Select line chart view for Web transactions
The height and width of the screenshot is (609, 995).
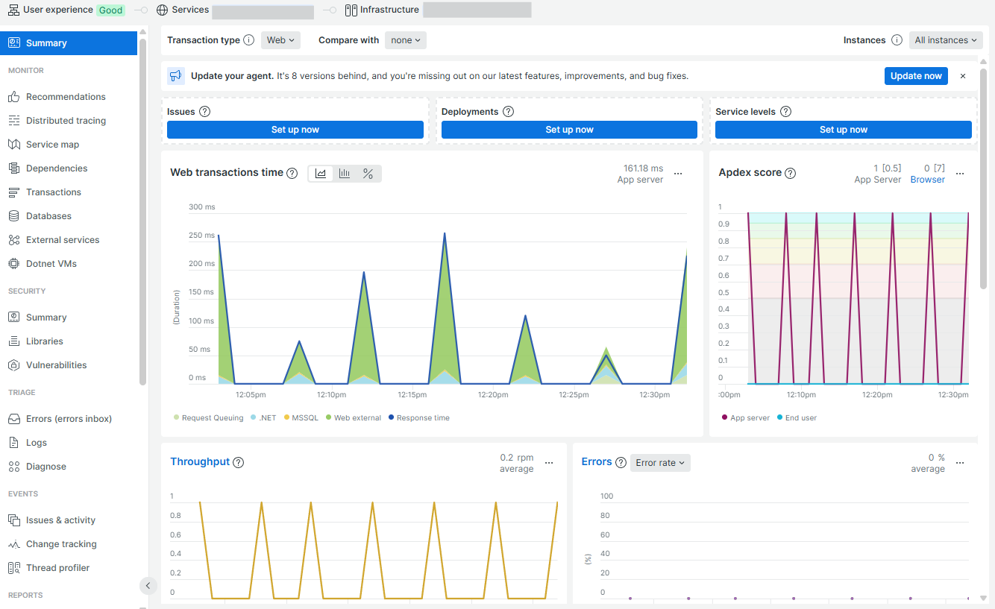click(321, 174)
